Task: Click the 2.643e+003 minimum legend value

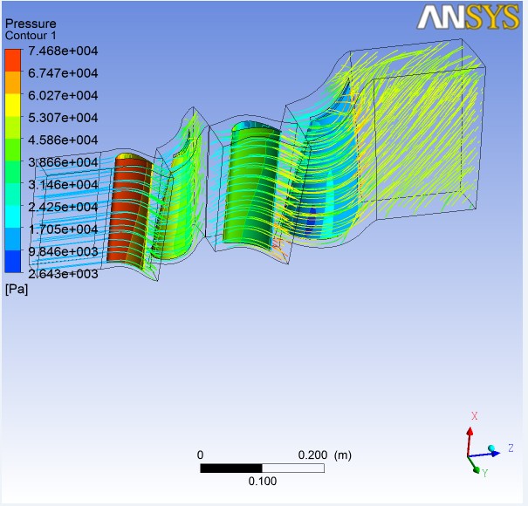Action: click(63, 274)
